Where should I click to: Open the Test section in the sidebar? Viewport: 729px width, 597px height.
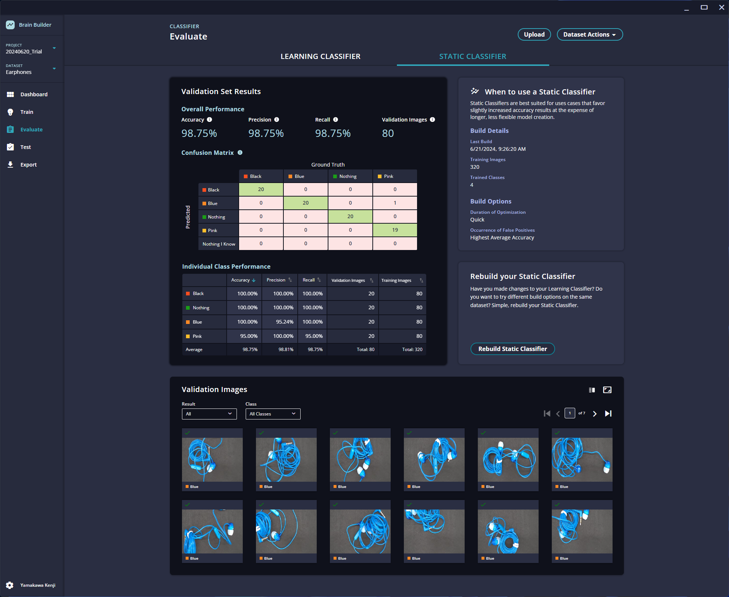click(25, 147)
